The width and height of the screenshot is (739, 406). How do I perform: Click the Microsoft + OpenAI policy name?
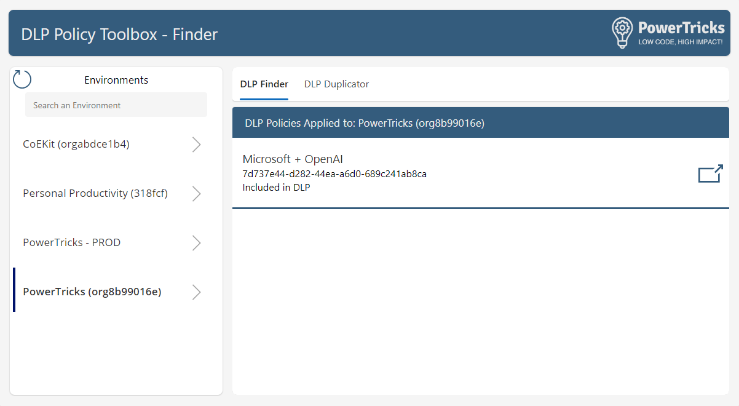293,159
